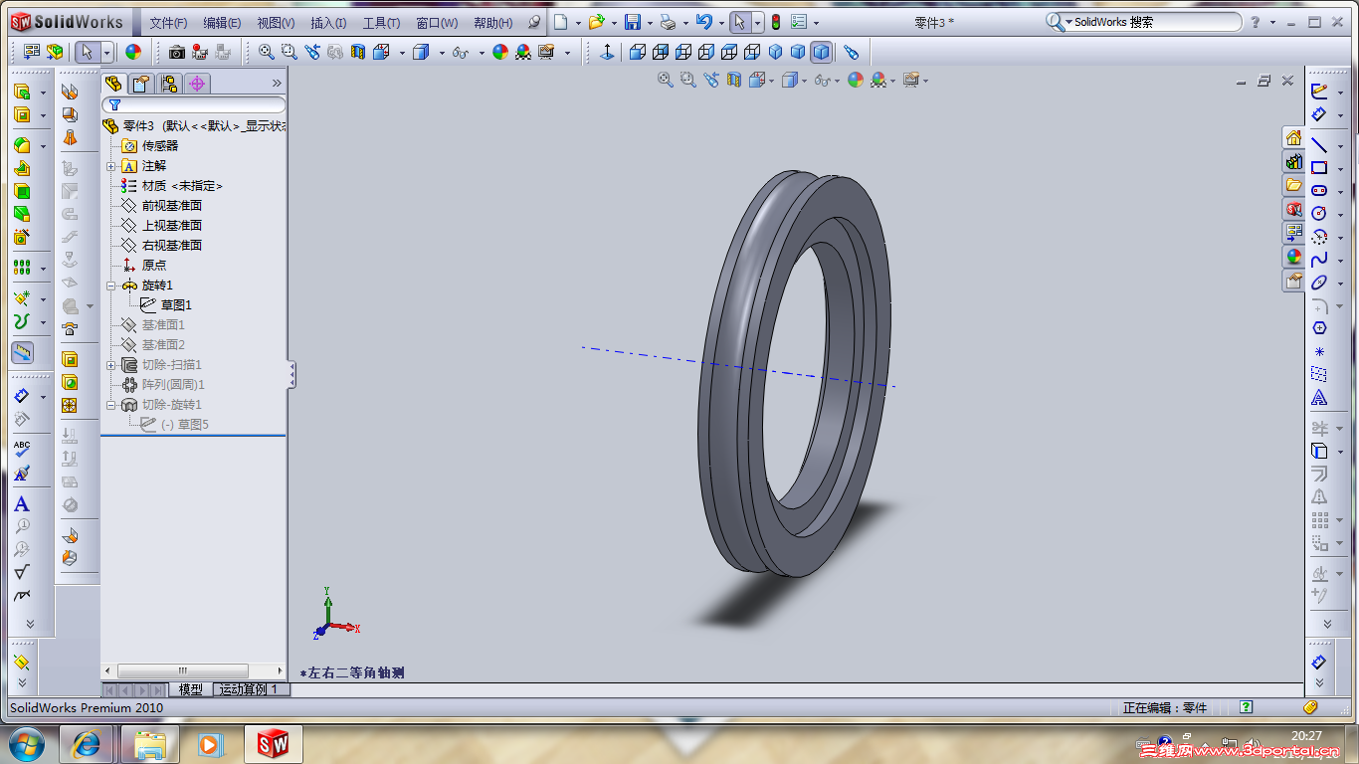
Task: Click the Windows Start button
Action: [x=26, y=743]
